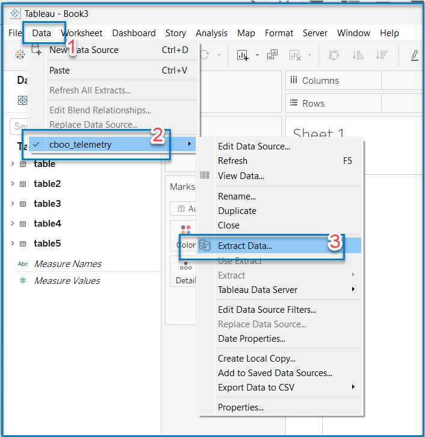
Task: Click the Color marks card icon
Action: [x=185, y=230]
